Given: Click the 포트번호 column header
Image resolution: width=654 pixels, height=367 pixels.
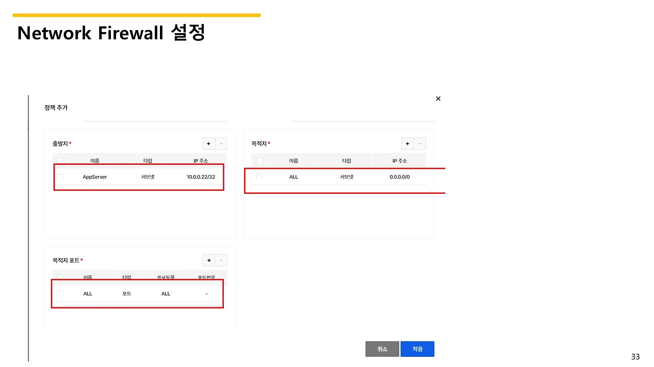Looking at the screenshot, I should pos(206,277).
